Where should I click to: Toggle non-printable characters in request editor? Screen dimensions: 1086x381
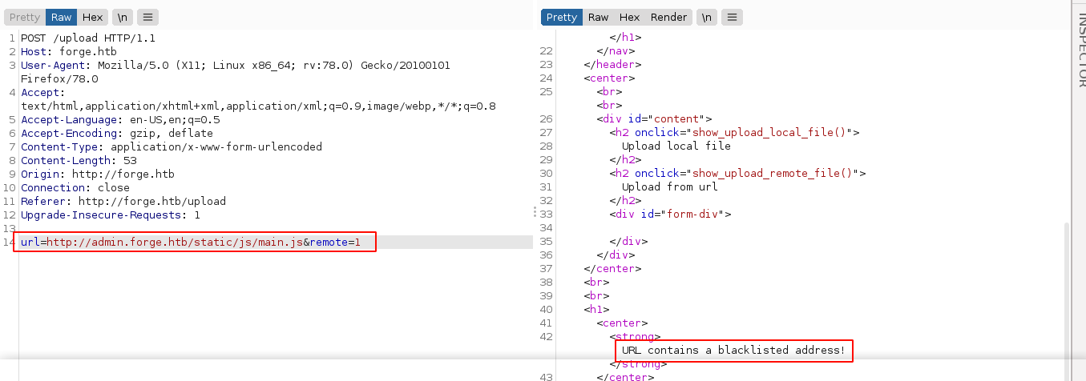click(x=123, y=17)
